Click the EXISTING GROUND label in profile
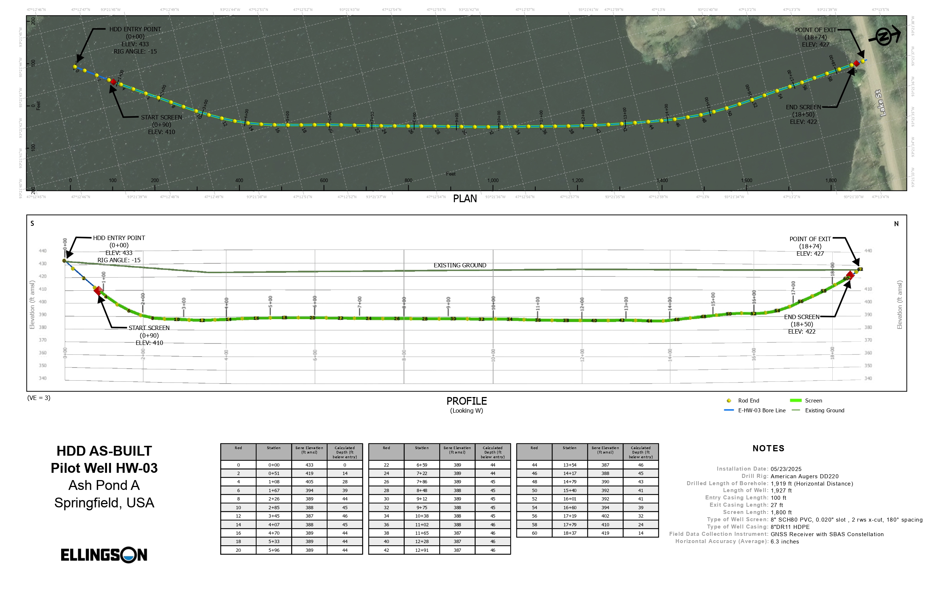Viewport: 928px width, 601px height. (x=460, y=266)
